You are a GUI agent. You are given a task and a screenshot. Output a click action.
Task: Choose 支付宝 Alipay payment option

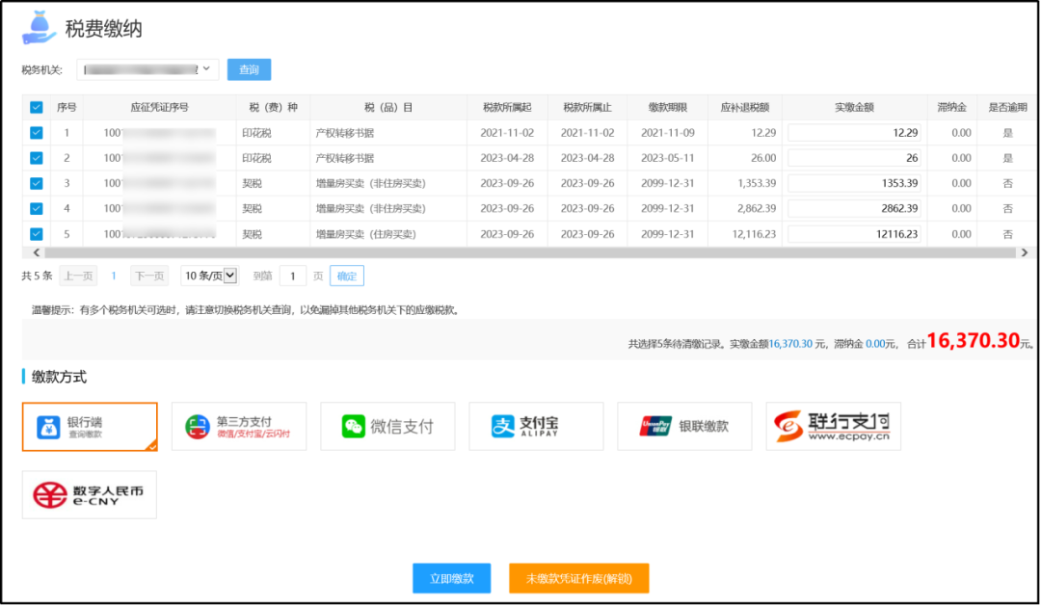[x=536, y=427]
